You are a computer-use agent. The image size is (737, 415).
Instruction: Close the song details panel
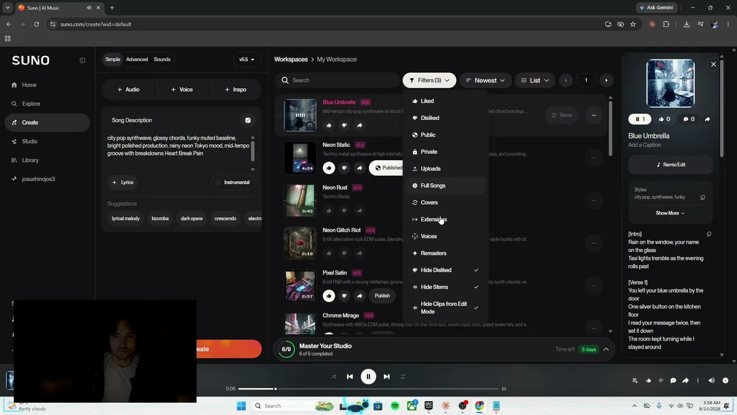[x=713, y=64]
